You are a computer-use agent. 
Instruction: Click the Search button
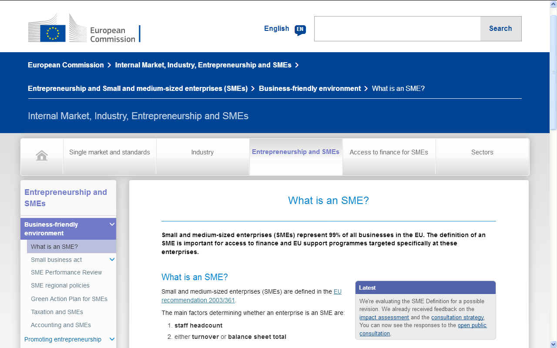[500, 29]
